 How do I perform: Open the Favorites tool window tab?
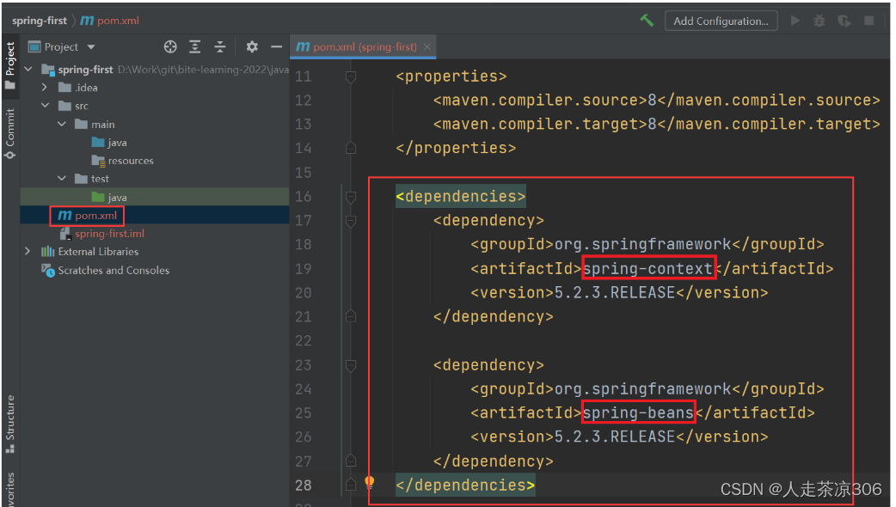(x=9, y=489)
